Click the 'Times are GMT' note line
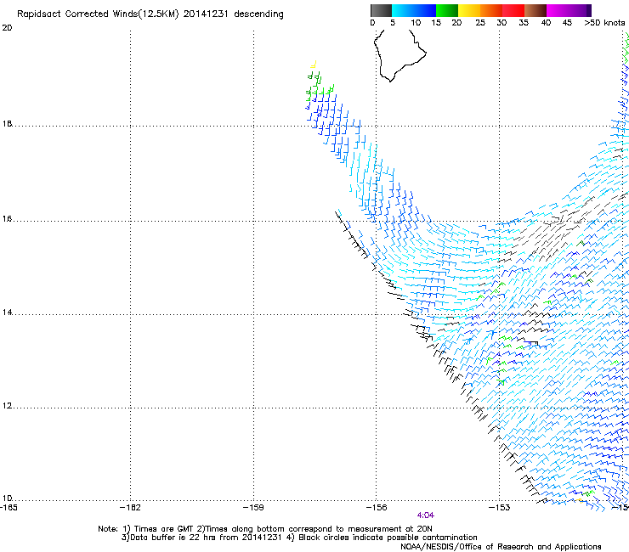The width and height of the screenshot is (629, 552). pyautogui.click(x=264, y=529)
